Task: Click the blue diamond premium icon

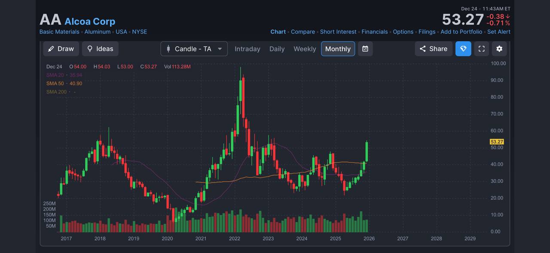Action: (463, 49)
